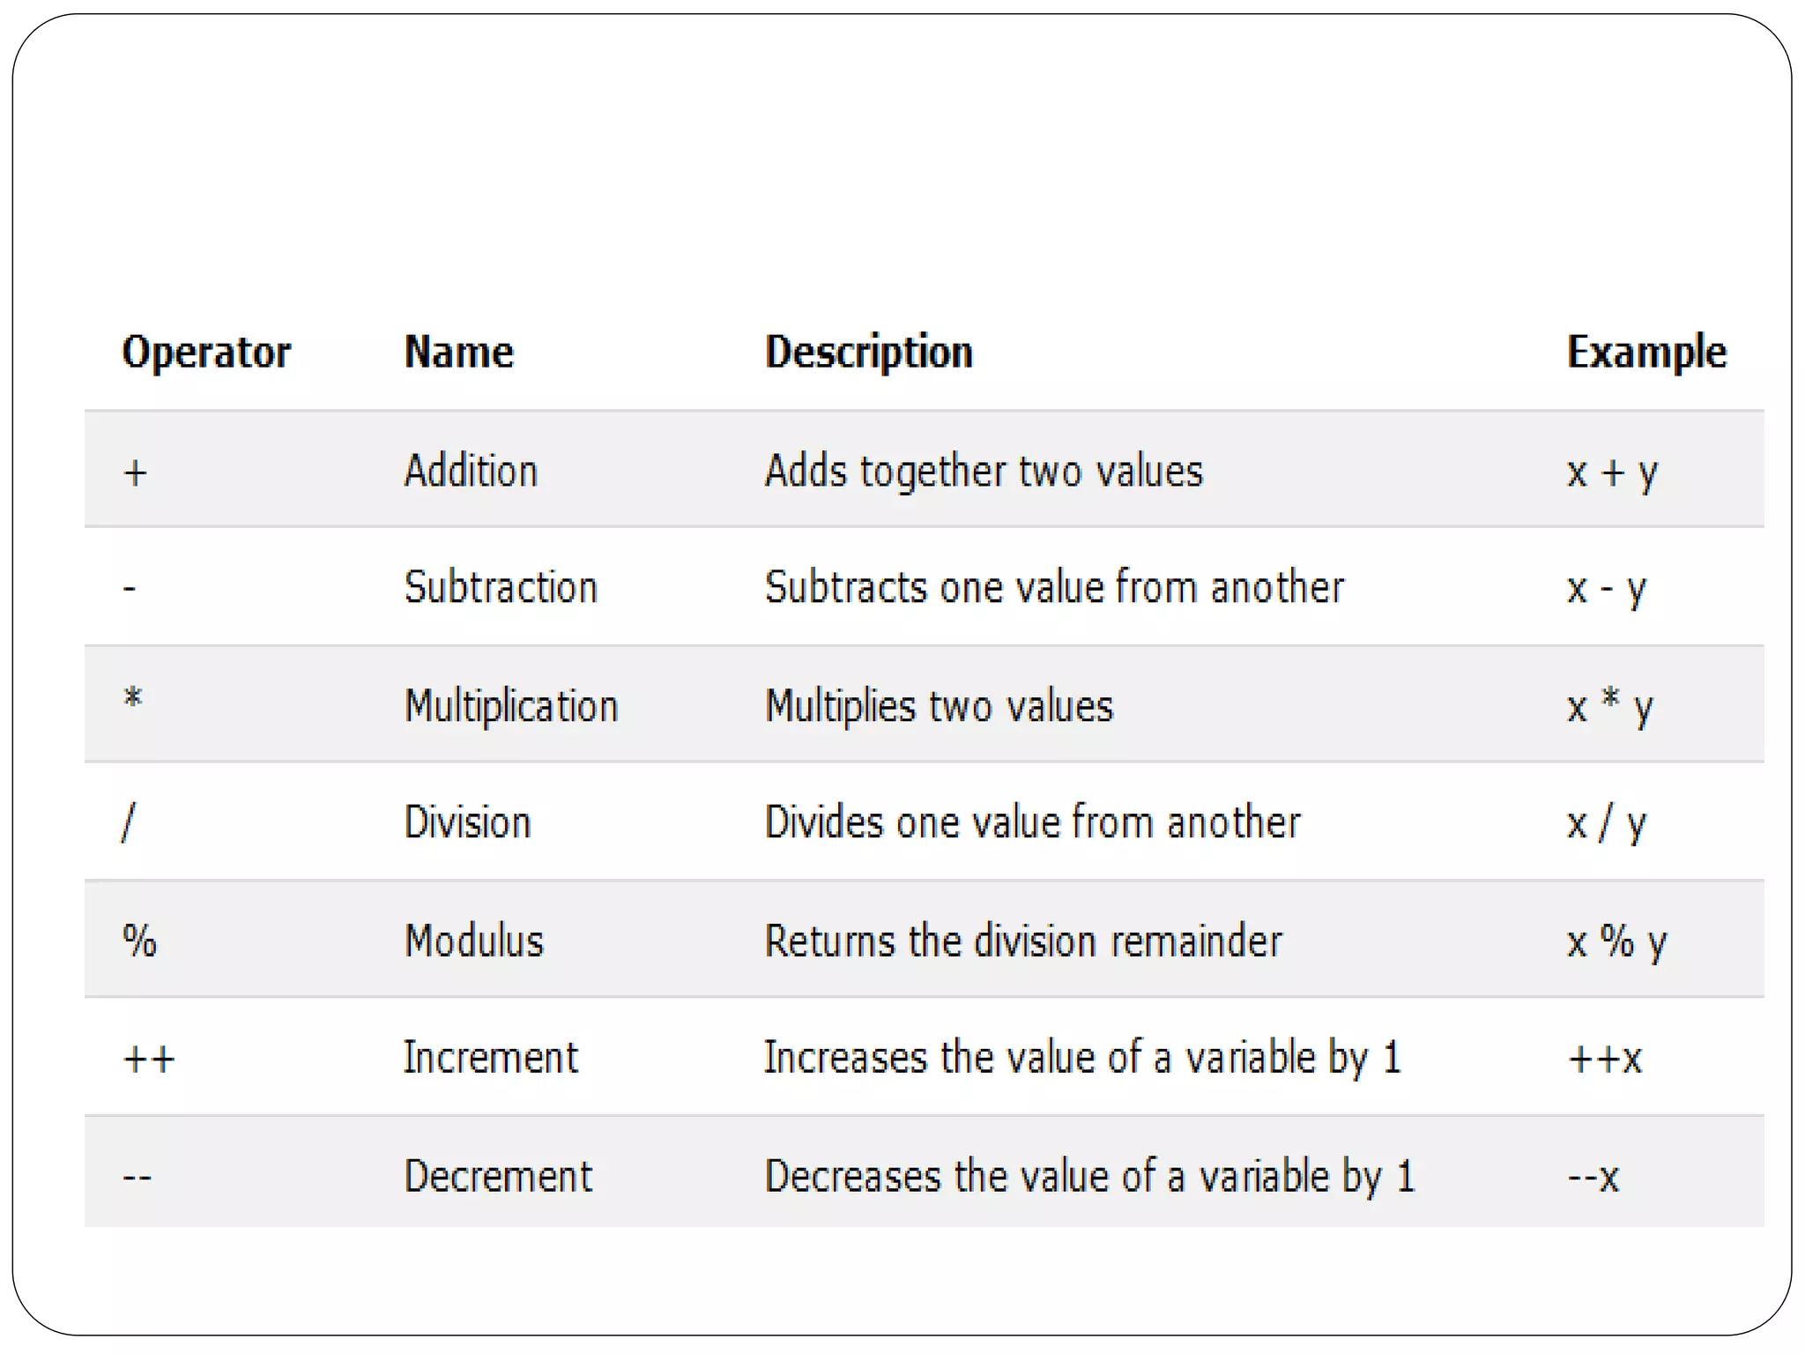Click the Description column header
Screen dimensions: 1805x1354
click(868, 353)
